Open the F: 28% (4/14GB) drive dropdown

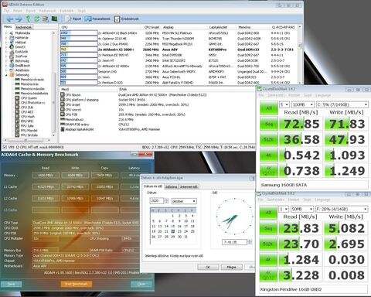342,209
